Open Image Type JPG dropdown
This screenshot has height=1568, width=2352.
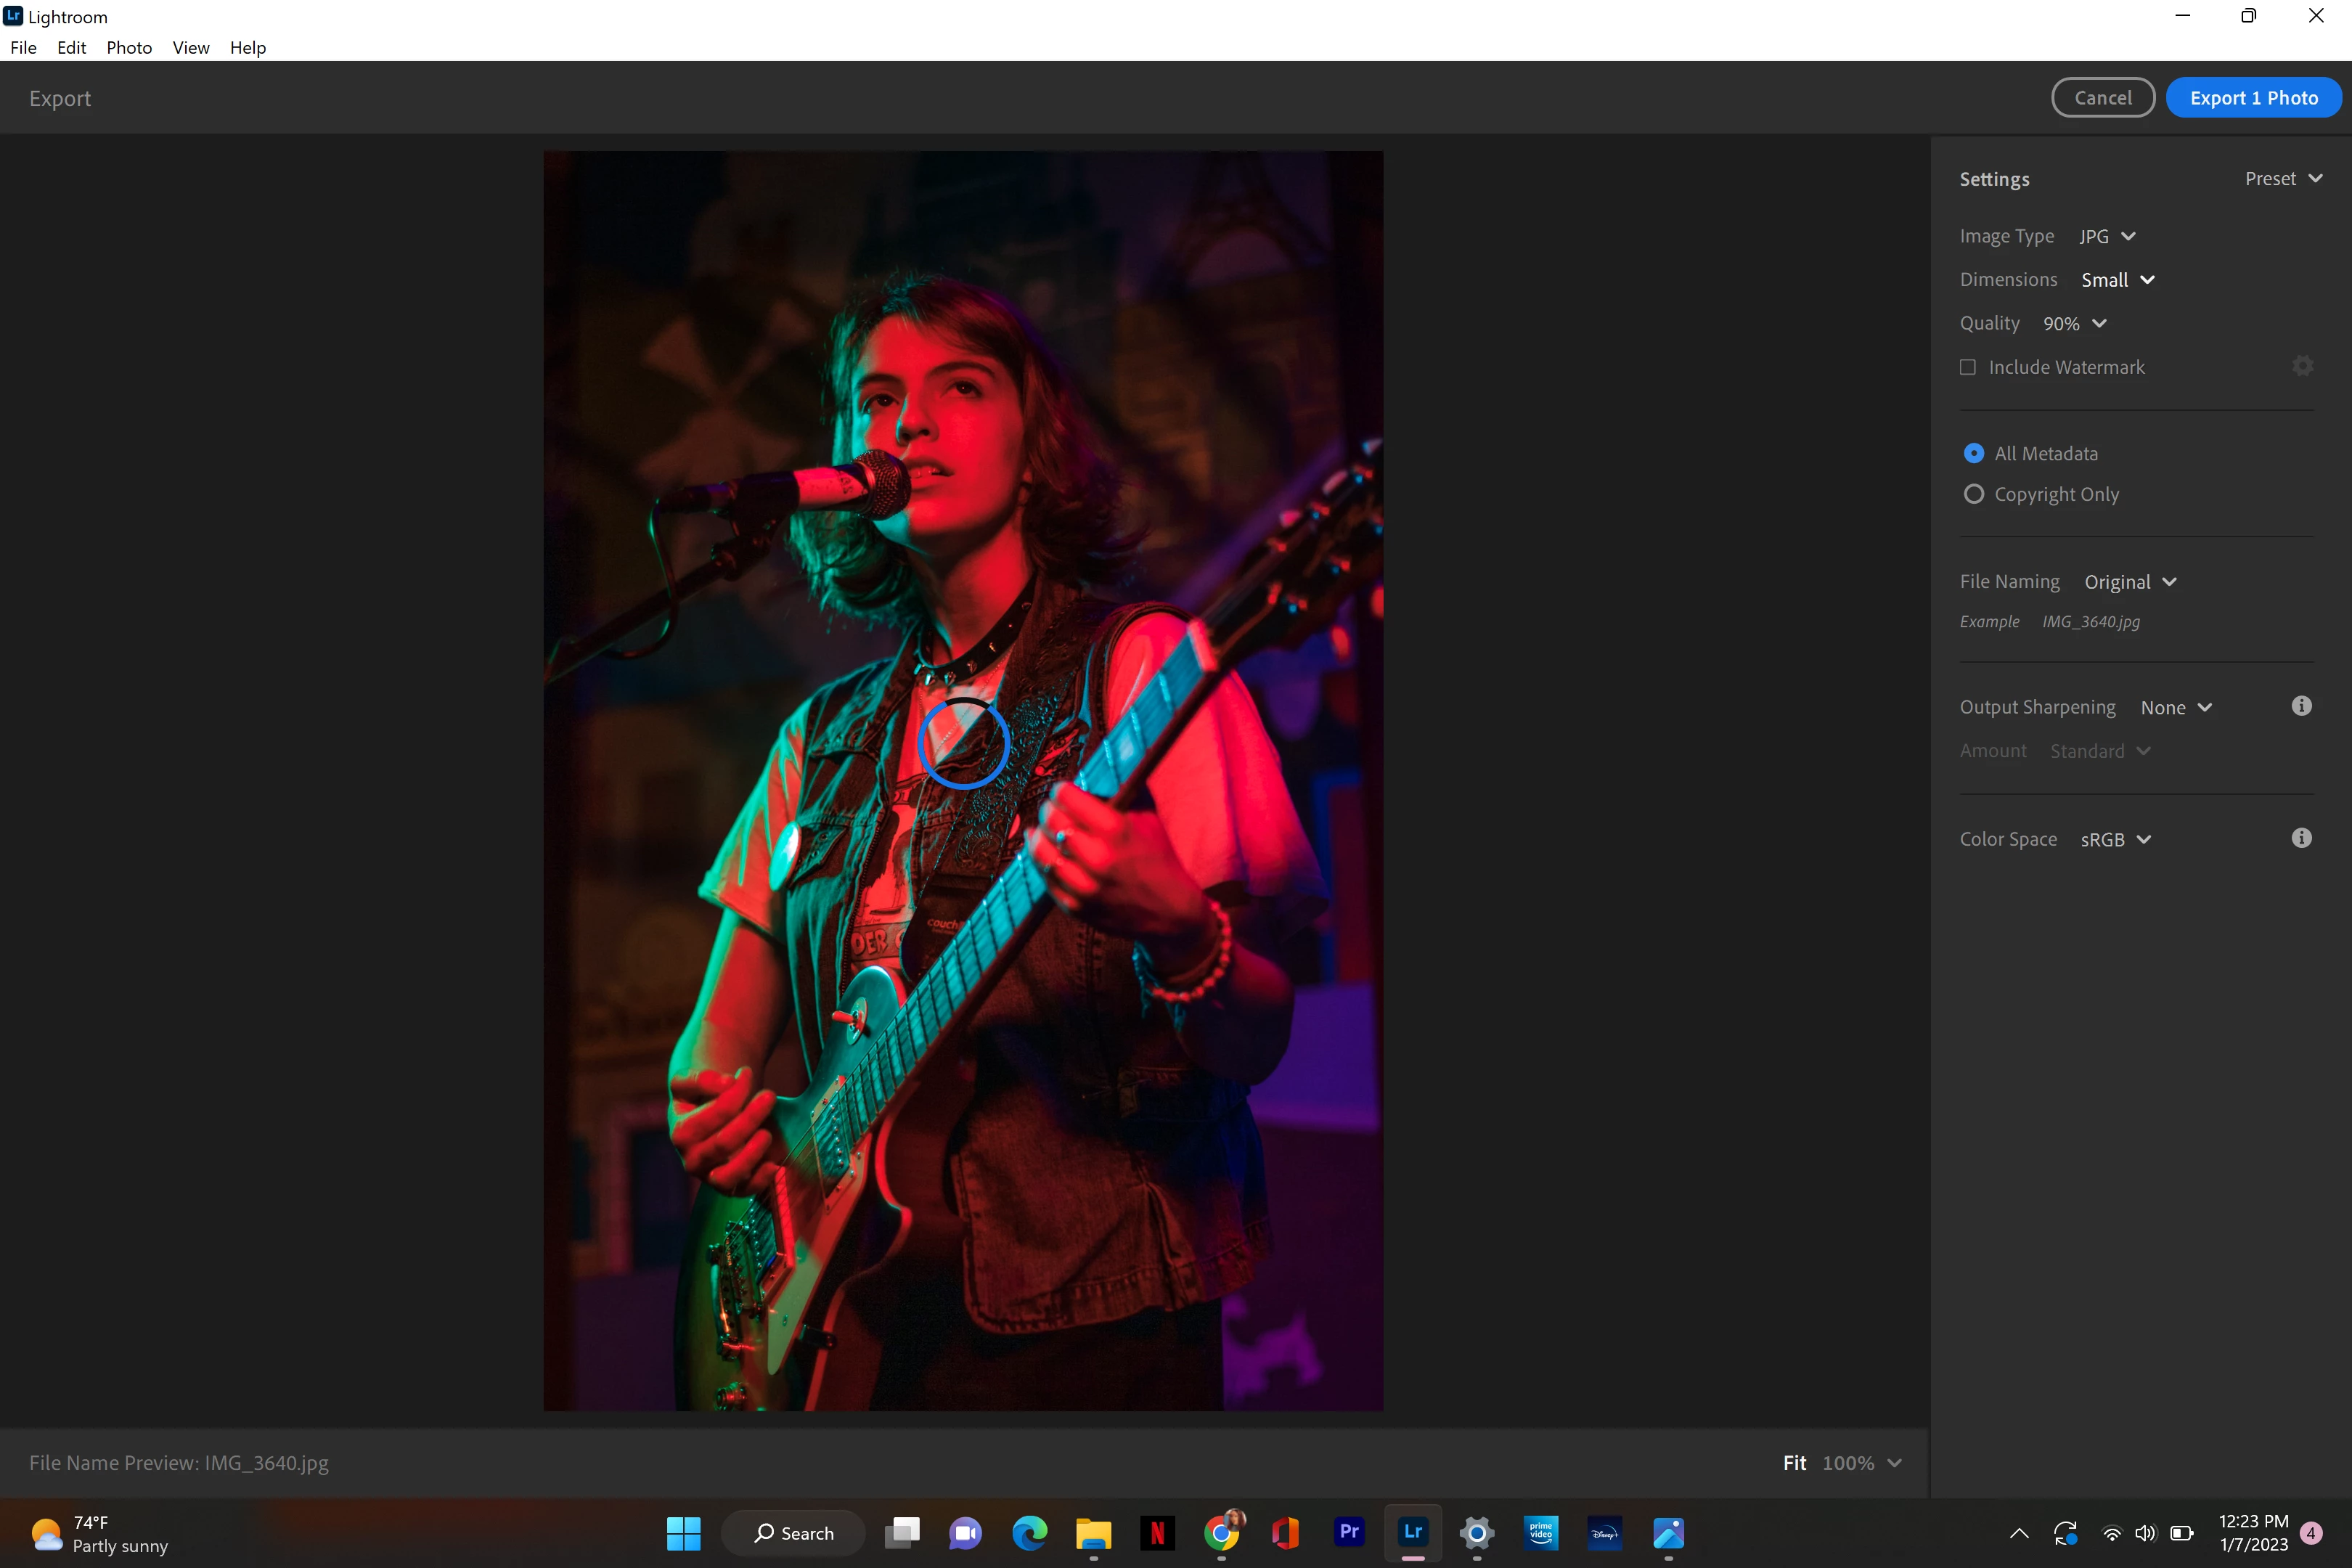pyautogui.click(x=2107, y=236)
